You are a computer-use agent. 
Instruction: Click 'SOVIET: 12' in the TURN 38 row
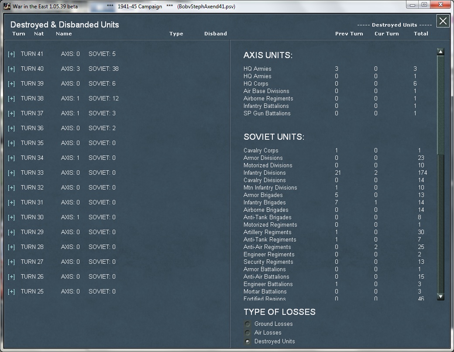pyautogui.click(x=103, y=99)
